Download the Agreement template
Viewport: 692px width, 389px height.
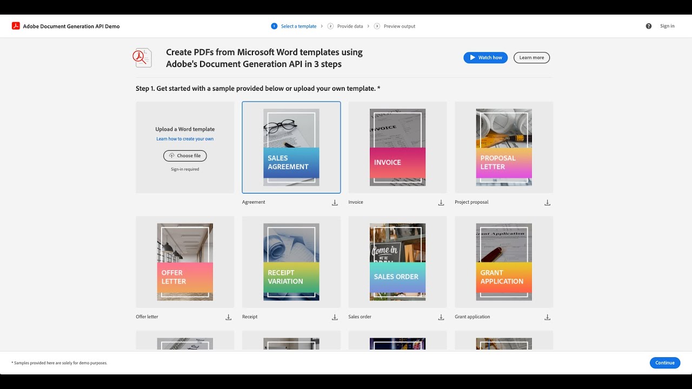point(335,203)
